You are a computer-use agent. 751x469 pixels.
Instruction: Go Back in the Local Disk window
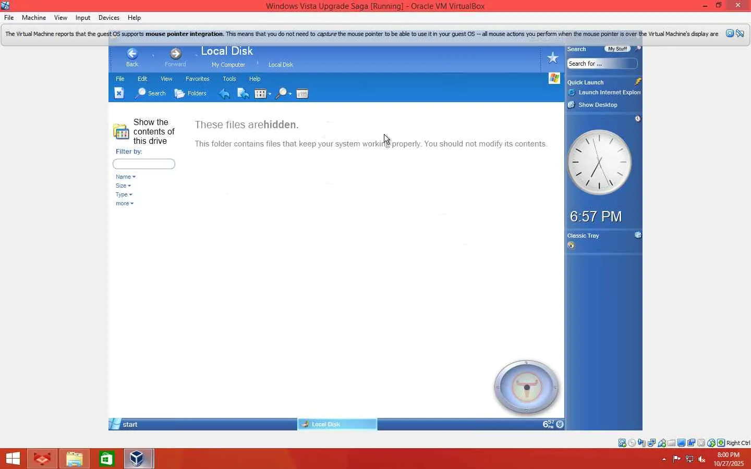pyautogui.click(x=132, y=57)
